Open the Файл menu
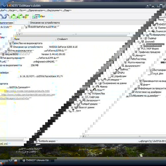166x166 pixels. [x=3, y=11]
